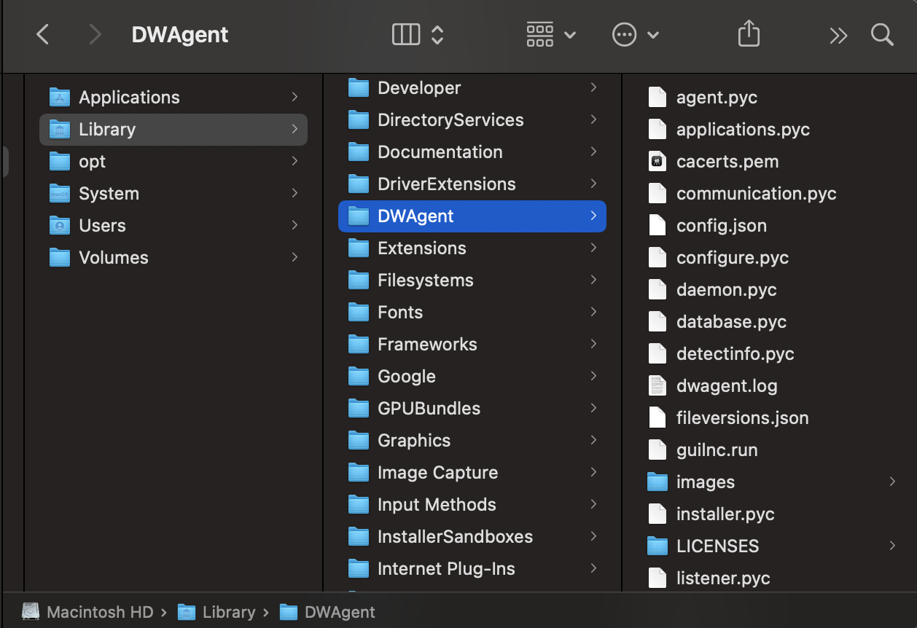Screen dimensions: 917x628
Task: Select the DriverExtensions folder
Action: click(472, 184)
